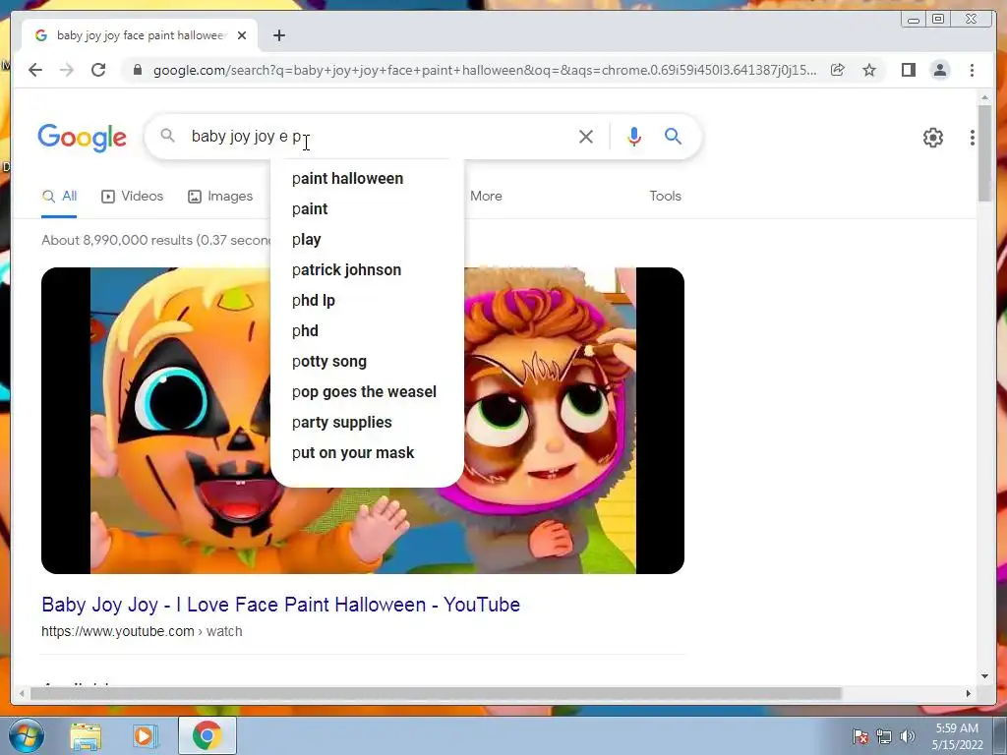The height and width of the screenshot is (755, 1007).
Task: Click the taskbar clock and date
Action: click(x=957, y=736)
